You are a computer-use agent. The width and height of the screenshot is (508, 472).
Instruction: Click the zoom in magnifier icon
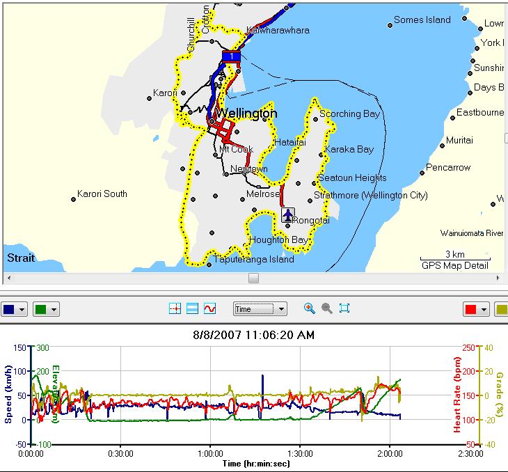click(310, 308)
